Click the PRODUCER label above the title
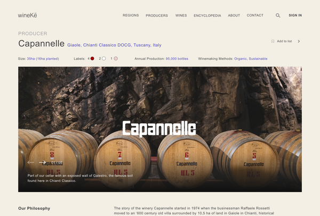Screen dimensions: 320x216 click(33, 34)
